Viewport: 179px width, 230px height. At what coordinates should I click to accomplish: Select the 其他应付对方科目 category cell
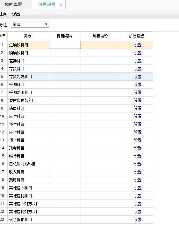tap(28, 212)
